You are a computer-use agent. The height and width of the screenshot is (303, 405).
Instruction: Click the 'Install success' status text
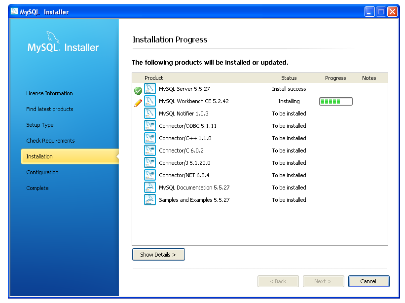click(289, 89)
